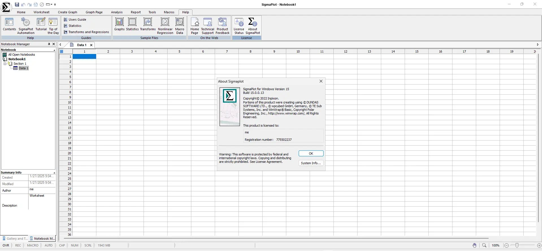The width and height of the screenshot is (542, 251).
Task: Toggle the CAP indicator in status bar
Action: coord(62,245)
